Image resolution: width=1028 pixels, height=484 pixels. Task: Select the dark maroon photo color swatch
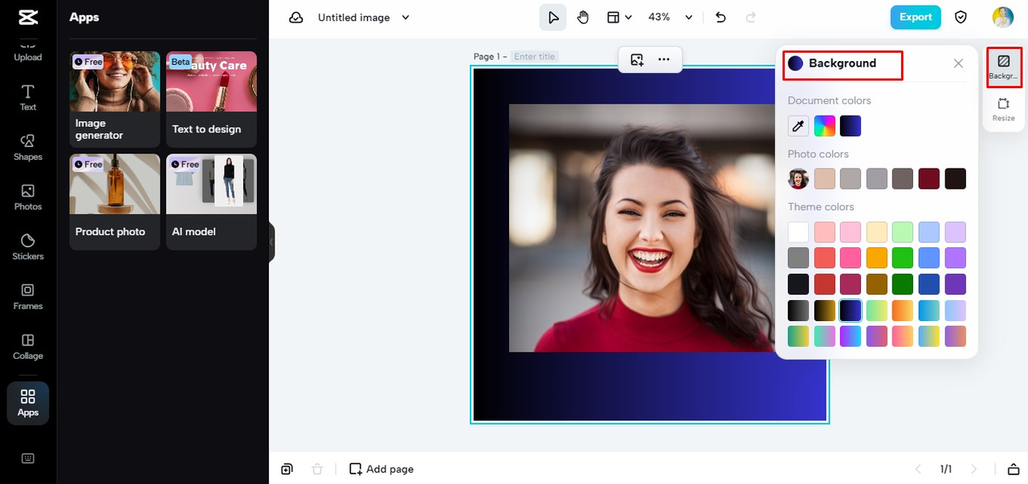929,179
